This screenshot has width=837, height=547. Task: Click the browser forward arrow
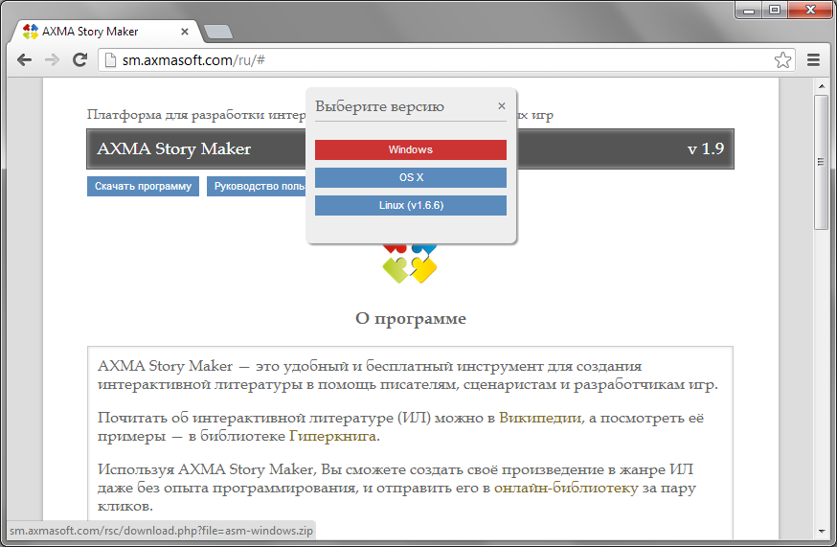(52, 59)
